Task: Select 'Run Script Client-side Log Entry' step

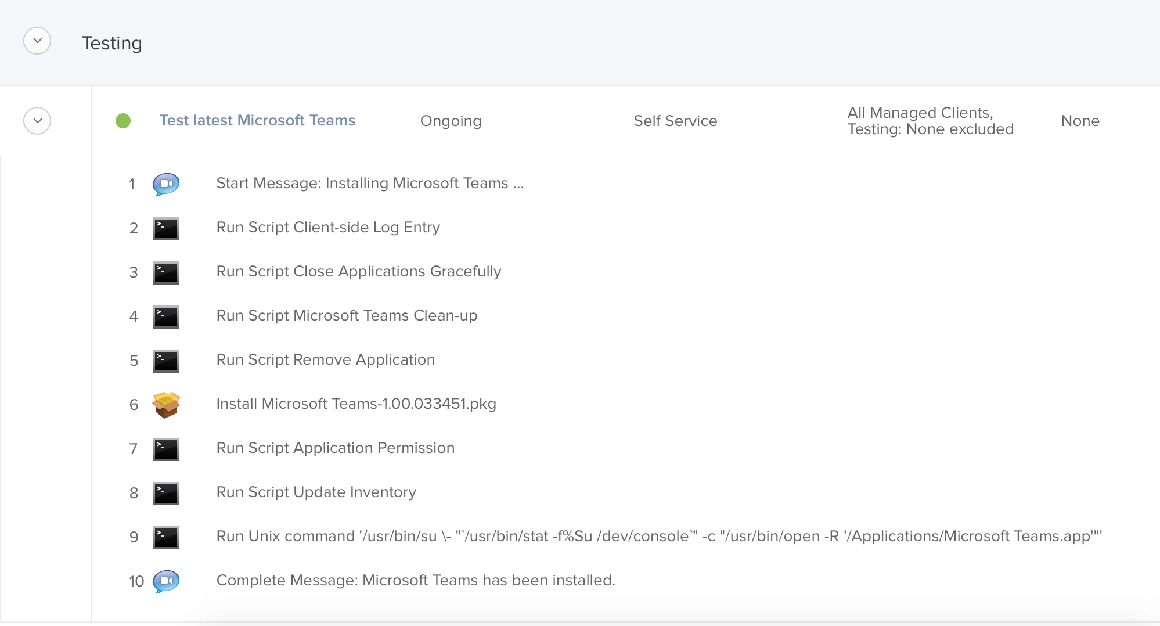Action: tap(328, 227)
